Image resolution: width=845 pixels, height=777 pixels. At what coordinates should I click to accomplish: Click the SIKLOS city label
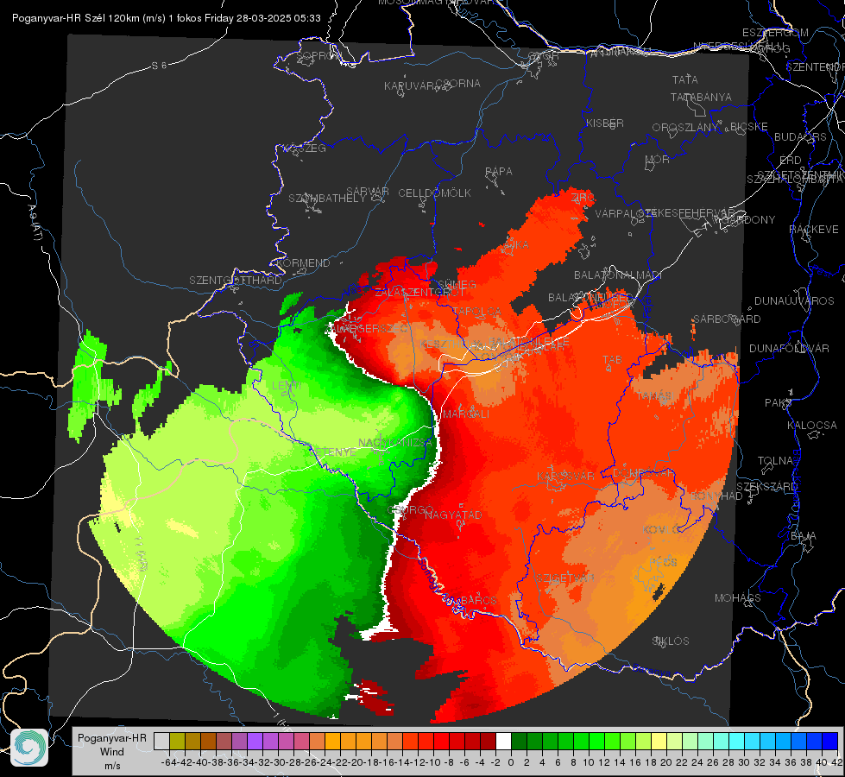tap(671, 641)
